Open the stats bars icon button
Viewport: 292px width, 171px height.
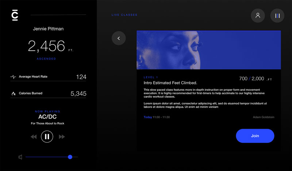coord(277,16)
